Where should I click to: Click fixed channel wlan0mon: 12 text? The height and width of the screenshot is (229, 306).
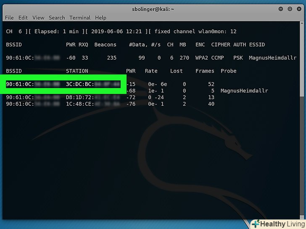pyautogui.click(x=195, y=31)
